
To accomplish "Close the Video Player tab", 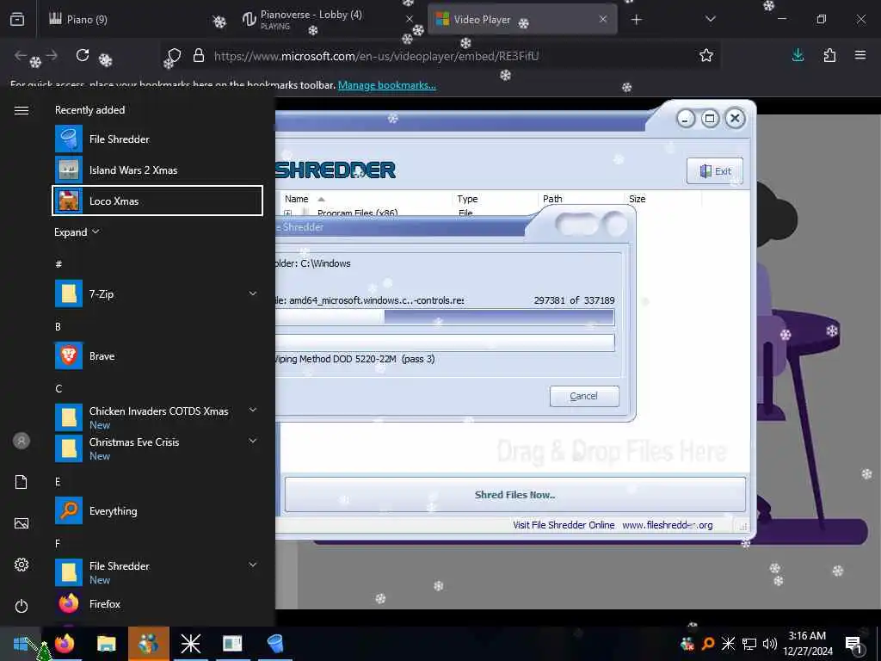I will point(603,19).
